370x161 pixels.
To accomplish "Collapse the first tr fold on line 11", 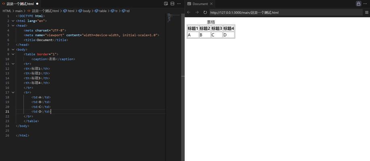I will (x=13, y=64).
